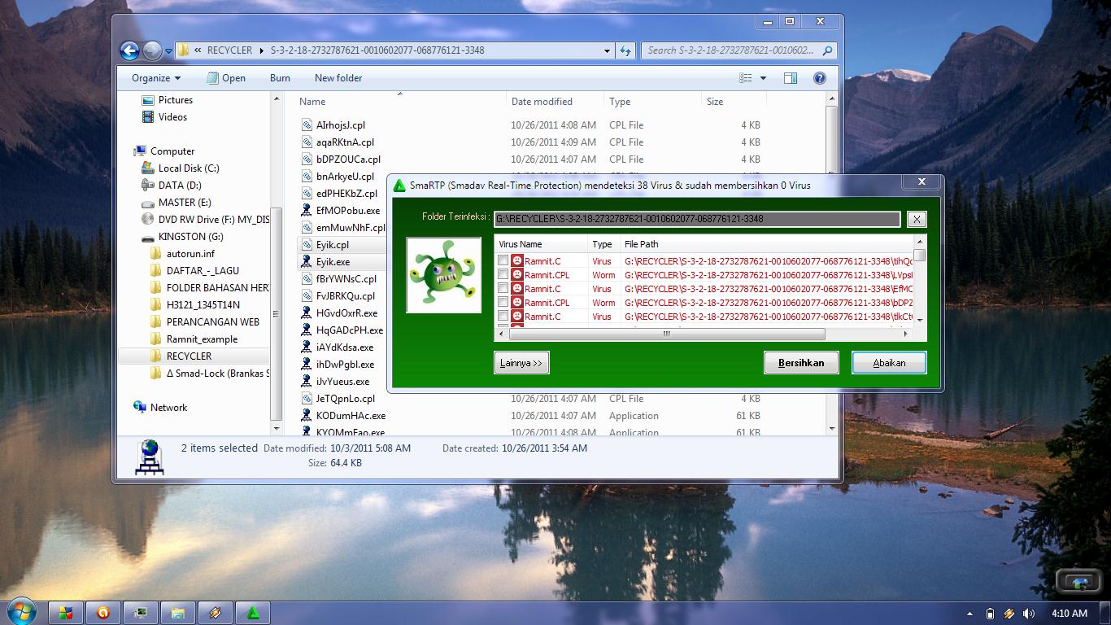Toggle the preview pane icon in Explorer toolbar
This screenshot has width=1111, height=625.
point(790,77)
